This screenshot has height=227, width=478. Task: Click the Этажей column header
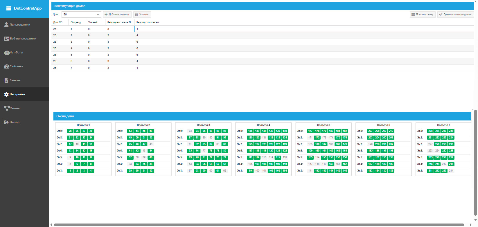point(96,22)
